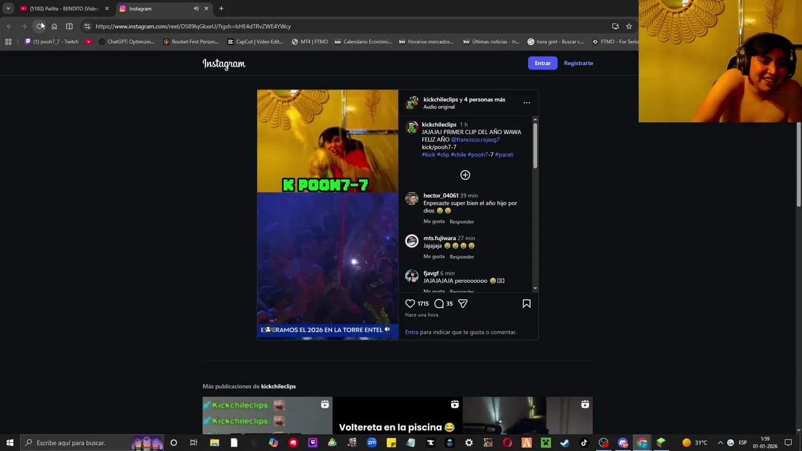Mute the Instagram tab audio icon
This screenshot has width=802, height=451.
tap(196, 9)
